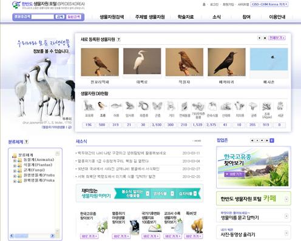Click the species name search field
Screen dimensions: 301x241
point(42,17)
